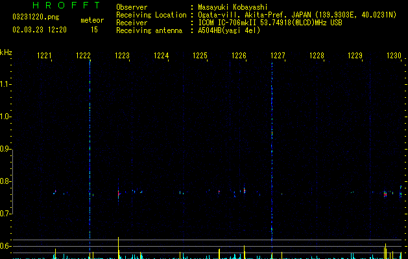The height and width of the screenshot is (259, 408).
Task: Select antenna value A504HB(yagi 4el)
Action: click(x=229, y=30)
